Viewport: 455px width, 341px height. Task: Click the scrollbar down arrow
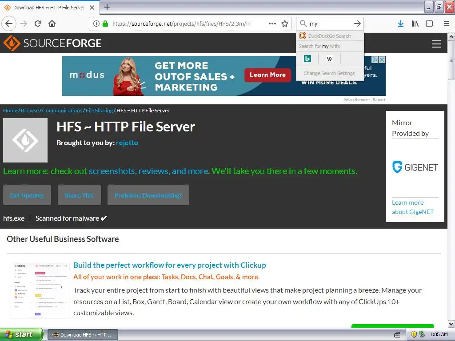451,324
